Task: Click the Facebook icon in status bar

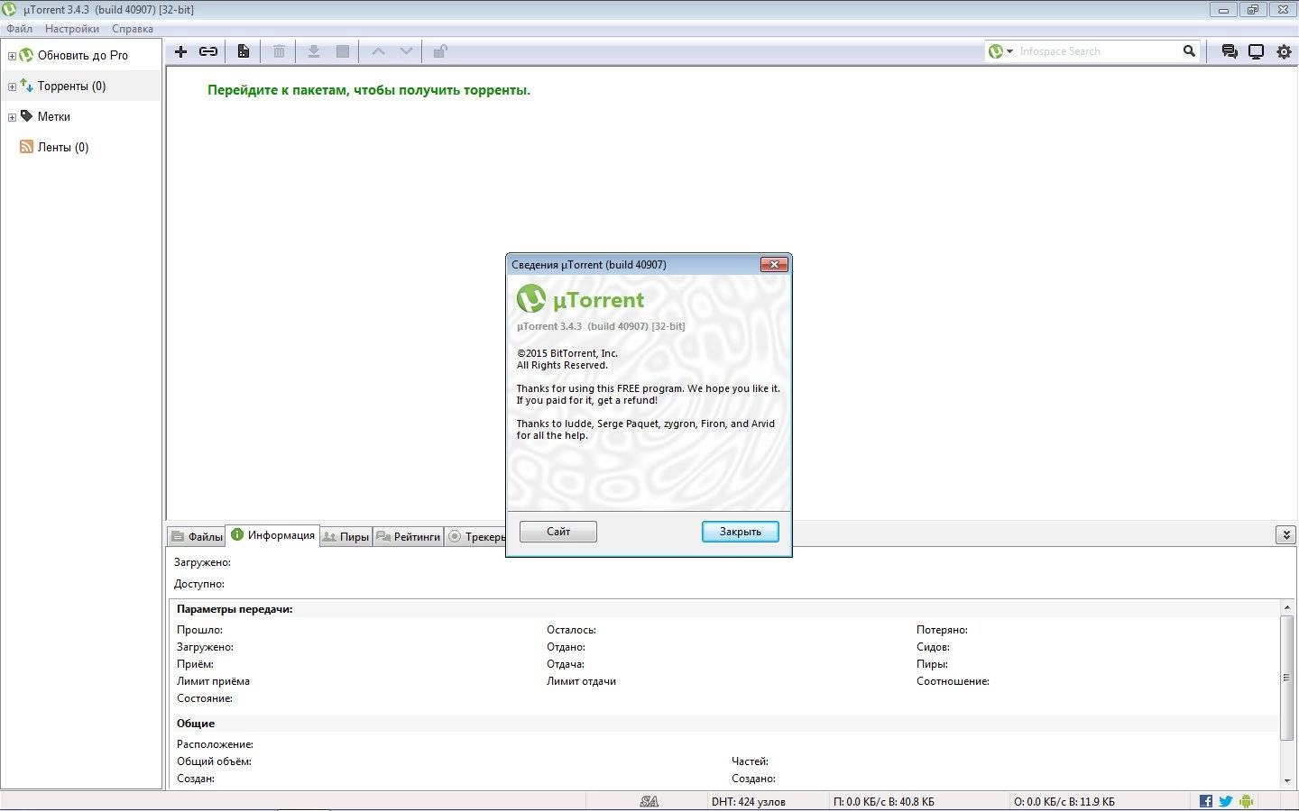Action: coord(1206,801)
